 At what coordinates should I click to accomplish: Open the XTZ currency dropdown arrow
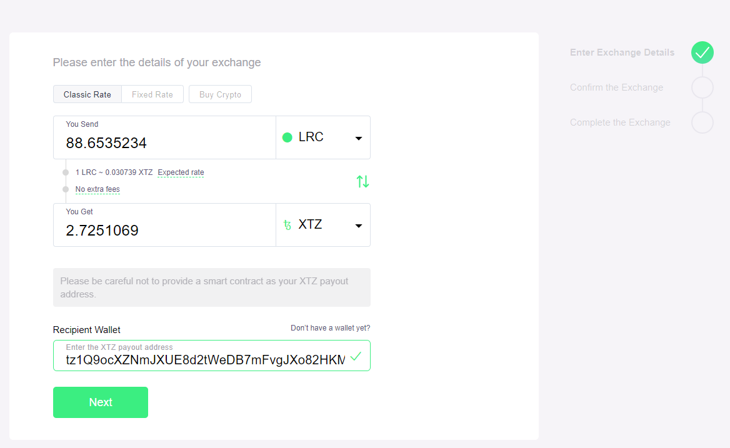click(359, 226)
